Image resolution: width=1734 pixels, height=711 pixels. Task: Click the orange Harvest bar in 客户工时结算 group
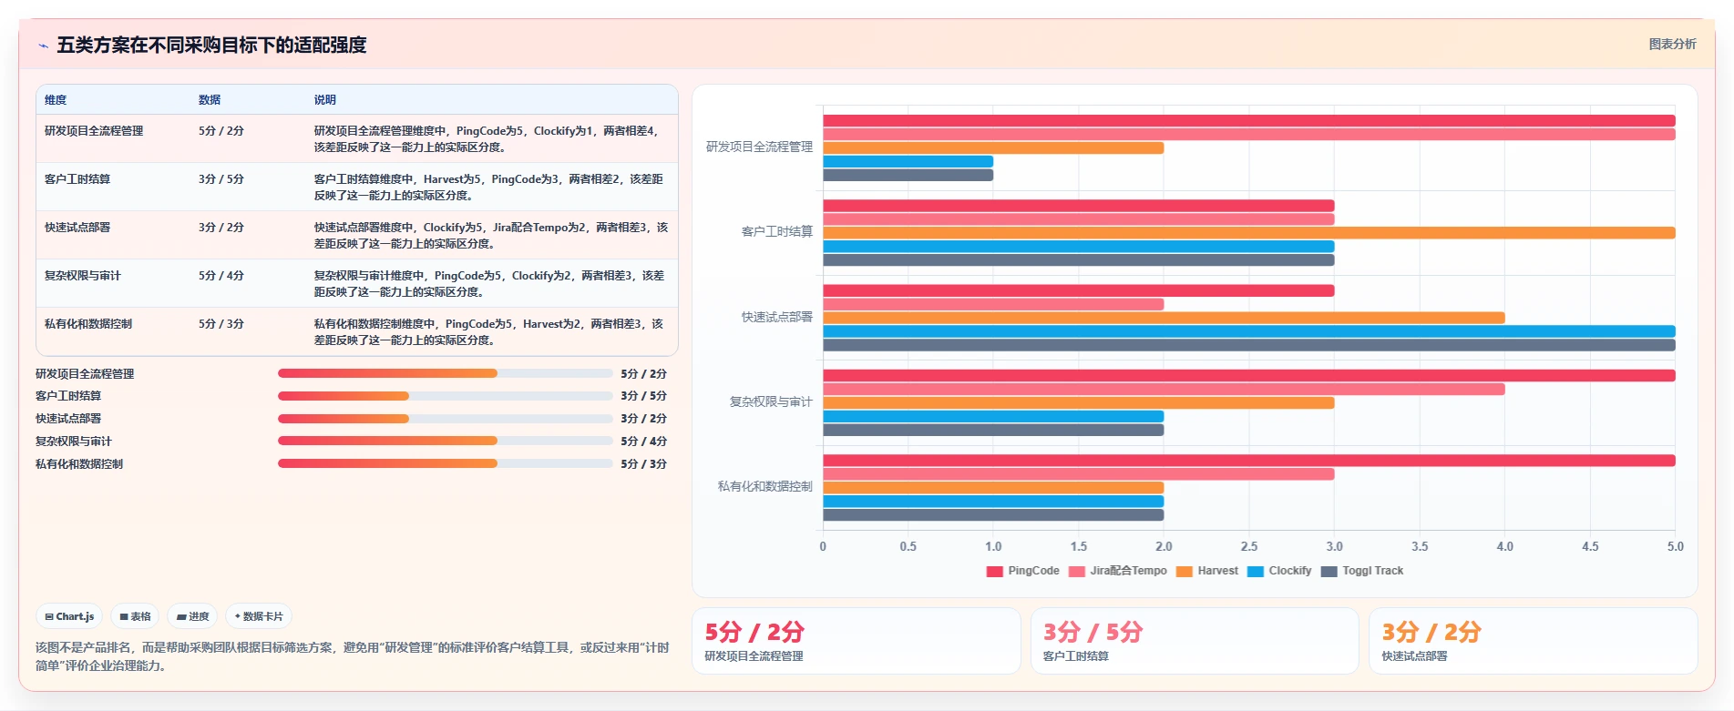pos(1248,233)
